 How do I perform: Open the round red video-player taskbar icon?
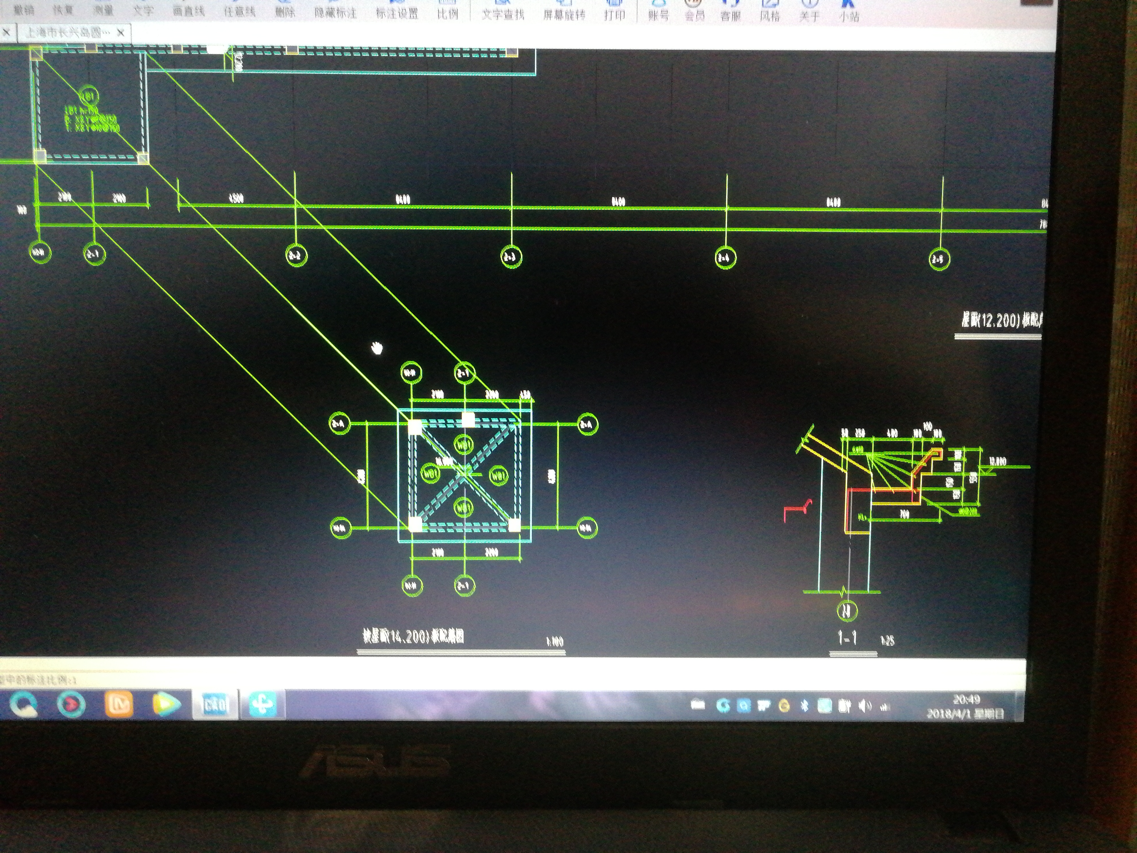[x=70, y=704]
